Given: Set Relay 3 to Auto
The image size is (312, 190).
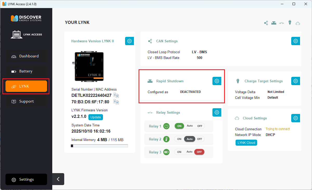Looking at the screenshot, I should (x=190, y=152).
